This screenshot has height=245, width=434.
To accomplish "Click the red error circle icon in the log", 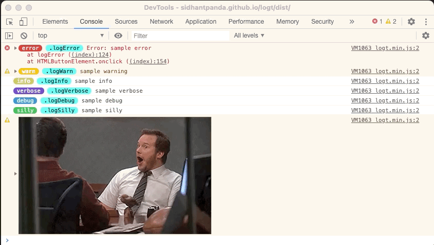I will click(7, 48).
